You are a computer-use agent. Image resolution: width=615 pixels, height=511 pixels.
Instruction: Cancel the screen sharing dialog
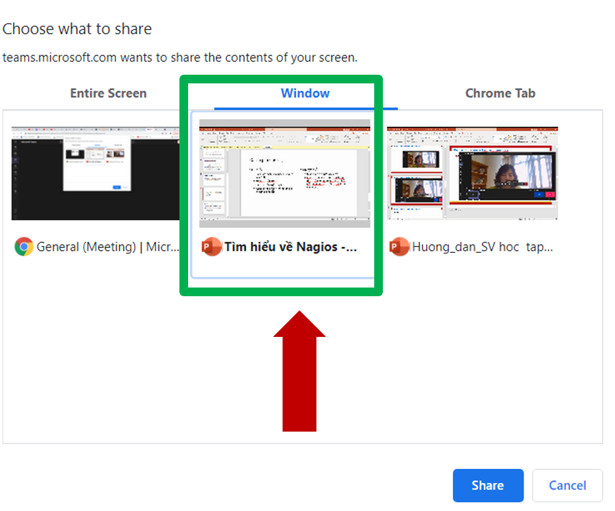567,486
